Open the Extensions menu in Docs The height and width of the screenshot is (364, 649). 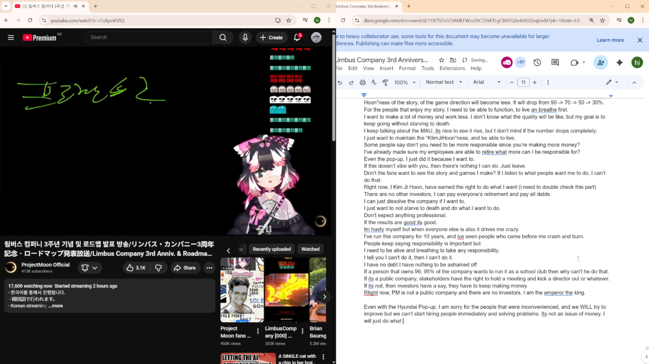click(452, 69)
